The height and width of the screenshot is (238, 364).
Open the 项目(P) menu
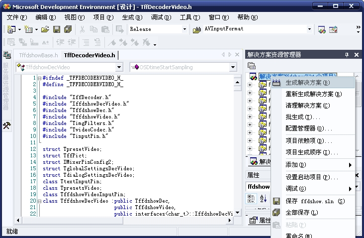click(x=103, y=17)
